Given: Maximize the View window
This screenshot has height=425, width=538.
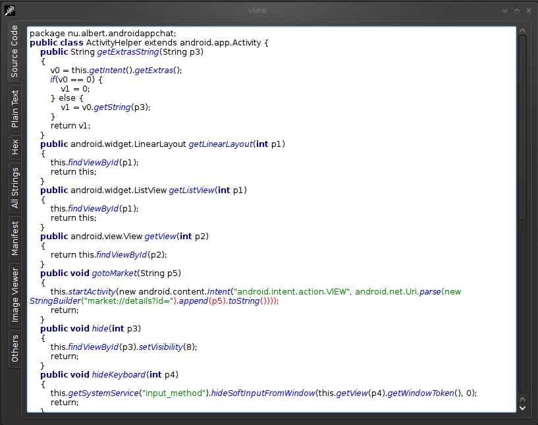Looking at the screenshot, I should [517, 11].
